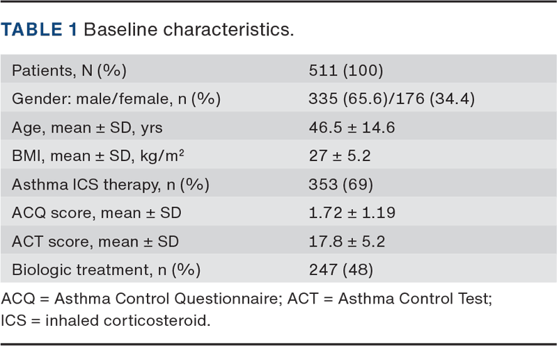
Task: Click the ACQ score, mean ± SD label
Action: pos(97,213)
